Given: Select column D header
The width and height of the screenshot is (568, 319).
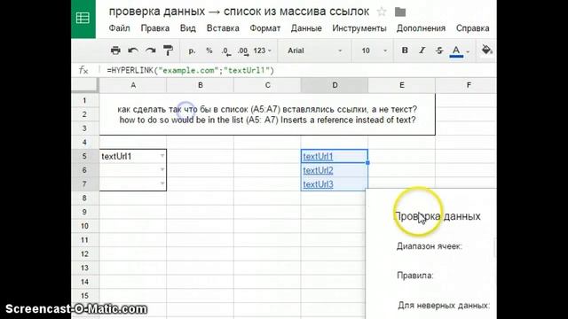Looking at the screenshot, I should pyautogui.click(x=335, y=85).
